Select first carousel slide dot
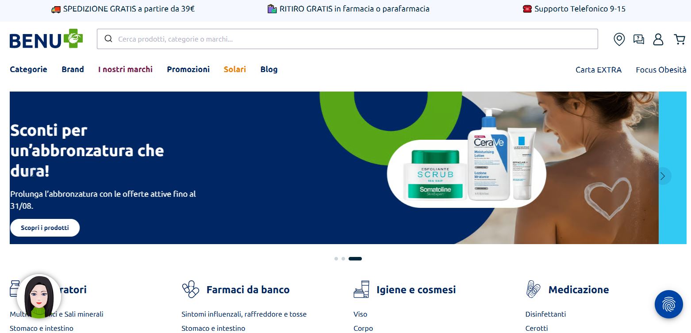 tap(336, 259)
